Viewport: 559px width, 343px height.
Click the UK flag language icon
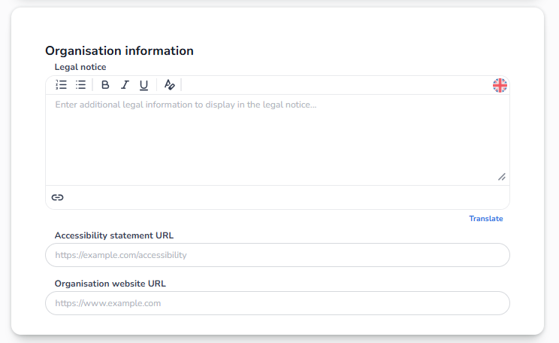coord(500,85)
